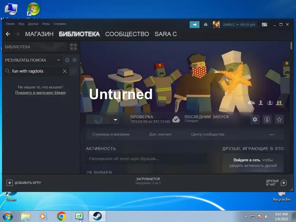296x222 pixels.
Task: Click the Steam Cloud feature icon on banner
Action: pos(251,103)
